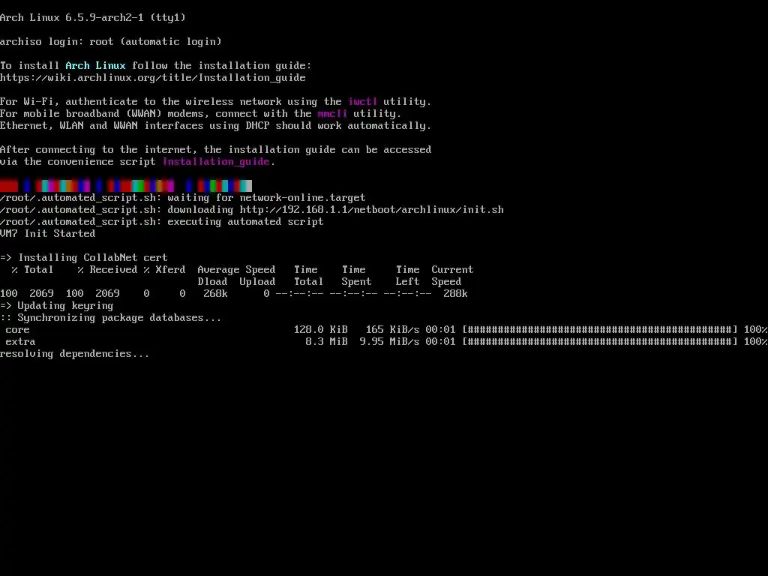768x576 pixels.
Task: Click the 'Time Spent' column header
Action: [356, 276]
